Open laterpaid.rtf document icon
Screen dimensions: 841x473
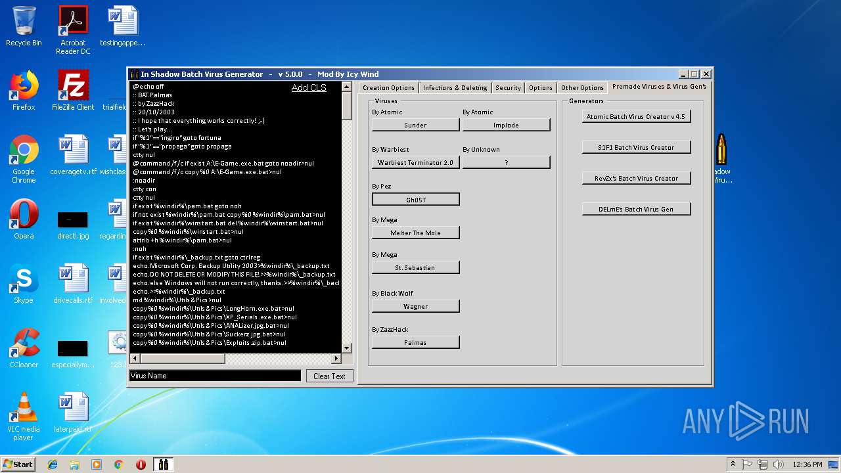point(73,413)
